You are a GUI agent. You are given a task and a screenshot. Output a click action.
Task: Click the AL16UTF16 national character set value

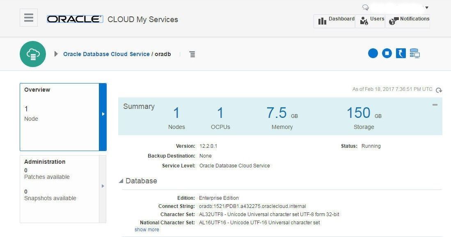[259, 222]
